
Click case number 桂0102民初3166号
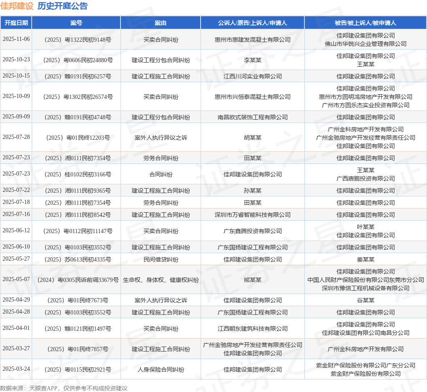pos(78,174)
